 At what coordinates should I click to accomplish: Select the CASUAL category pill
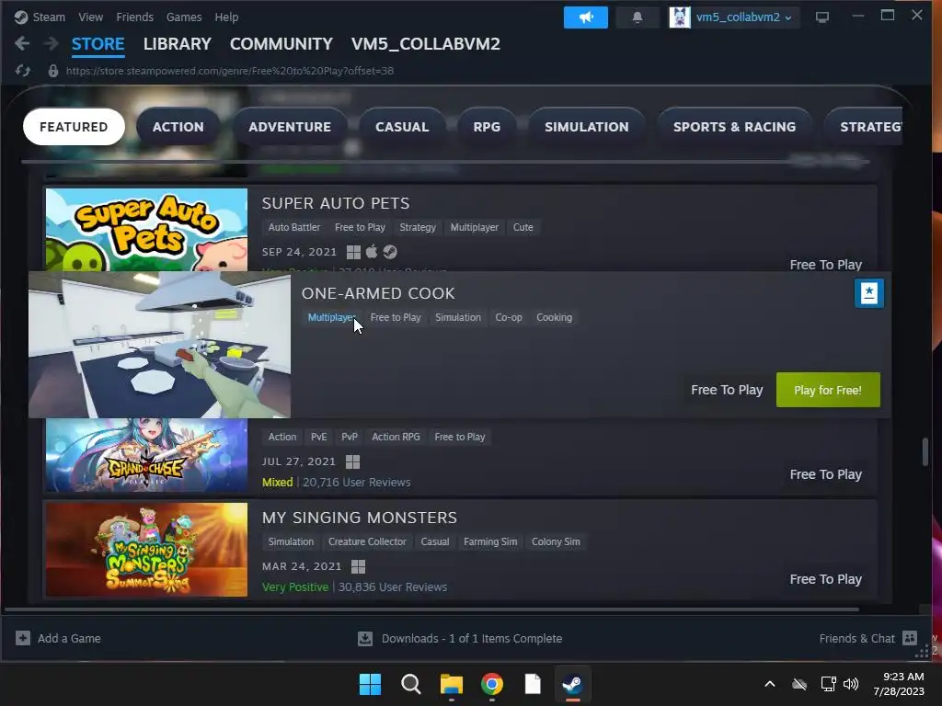click(402, 127)
